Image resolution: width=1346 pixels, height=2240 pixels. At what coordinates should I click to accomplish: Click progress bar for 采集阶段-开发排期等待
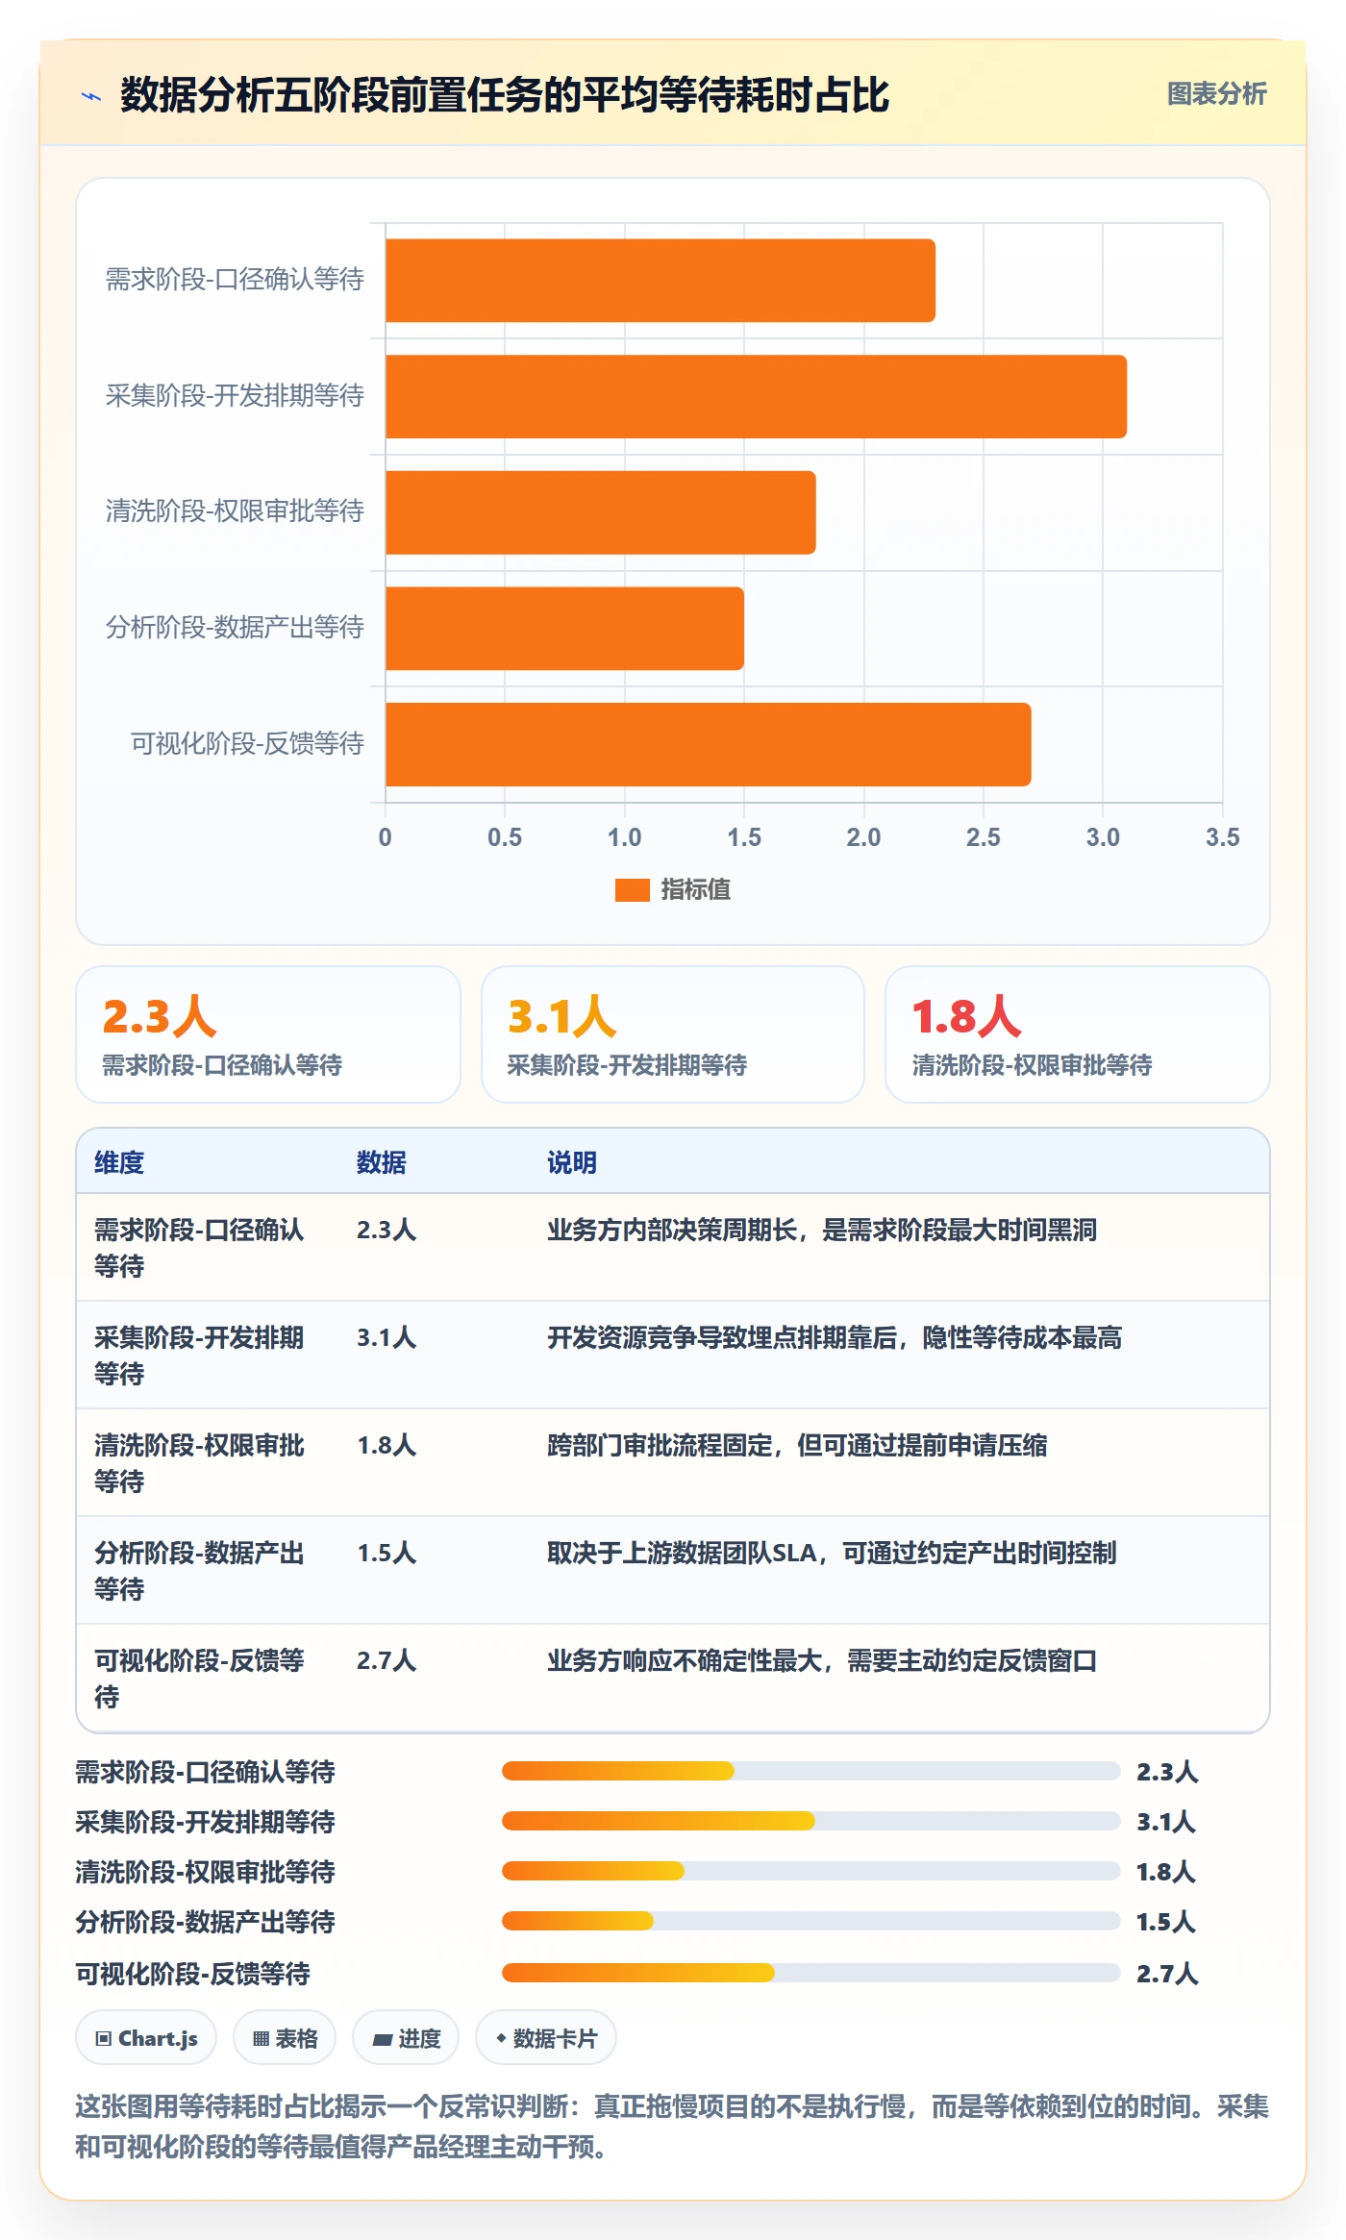[x=811, y=1821]
